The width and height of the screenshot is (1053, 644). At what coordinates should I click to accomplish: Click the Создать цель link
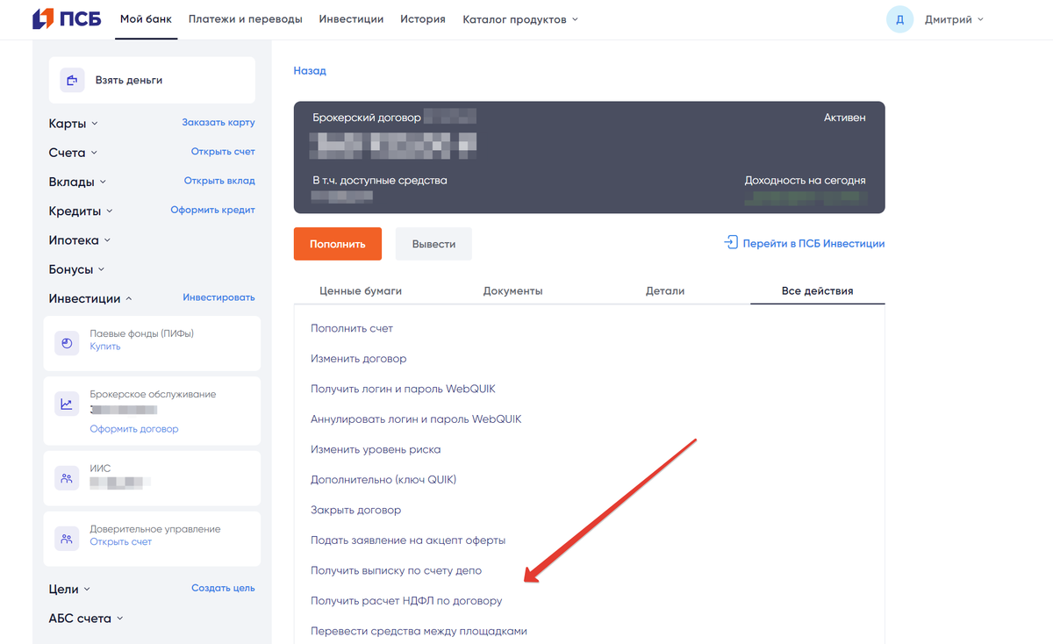click(223, 588)
